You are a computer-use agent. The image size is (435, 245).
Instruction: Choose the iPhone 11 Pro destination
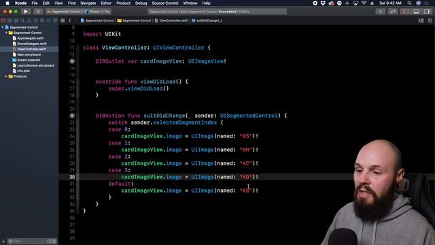pos(97,12)
